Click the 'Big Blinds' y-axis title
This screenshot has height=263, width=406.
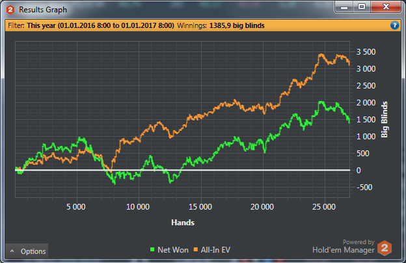coord(385,119)
